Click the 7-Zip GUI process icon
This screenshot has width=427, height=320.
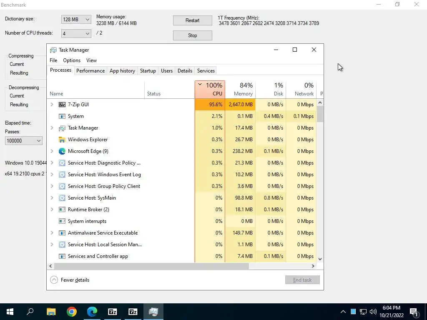tap(62, 105)
